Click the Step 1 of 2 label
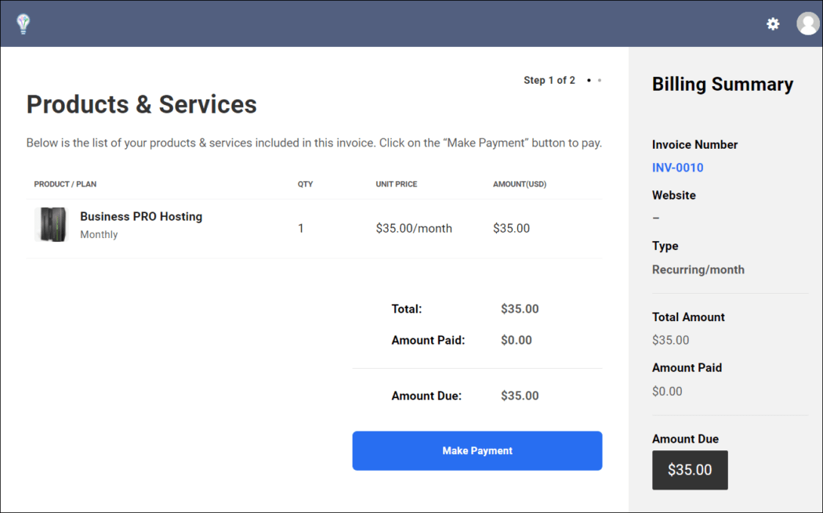The image size is (823, 513). click(549, 80)
